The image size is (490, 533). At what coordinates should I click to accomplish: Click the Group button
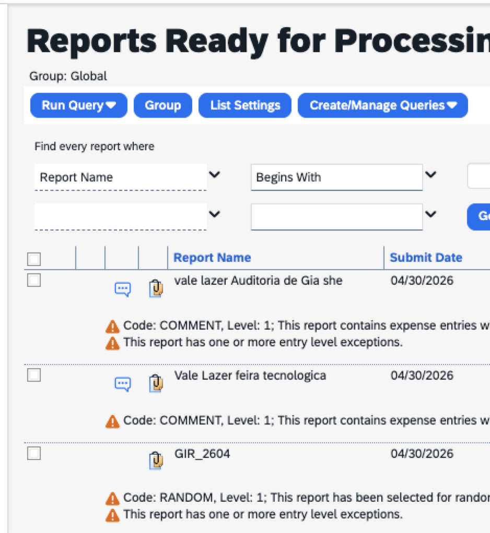pos(163,105)
